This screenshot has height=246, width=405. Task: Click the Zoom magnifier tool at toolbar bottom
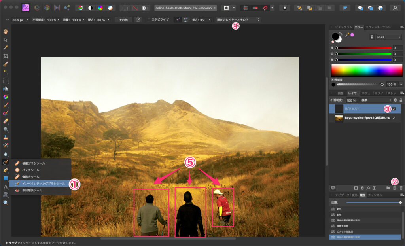tap(6, 202)
